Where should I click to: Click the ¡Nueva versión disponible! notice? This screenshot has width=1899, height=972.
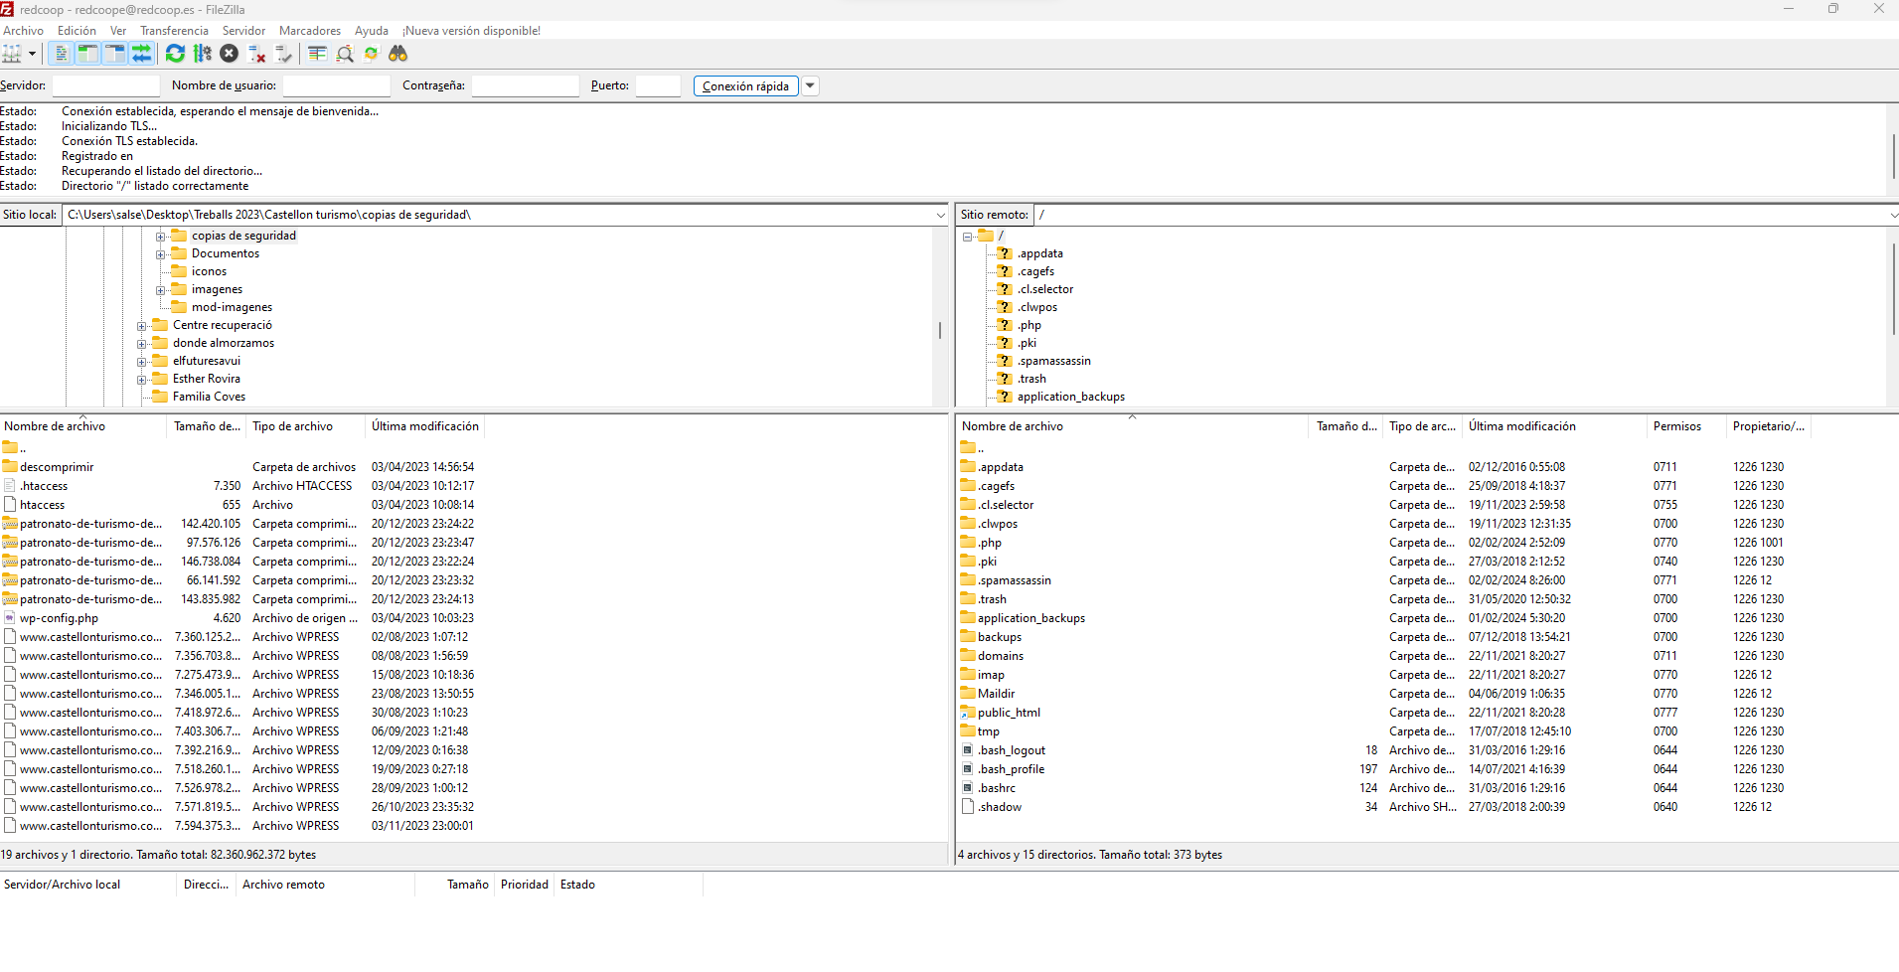pos(471,31)
